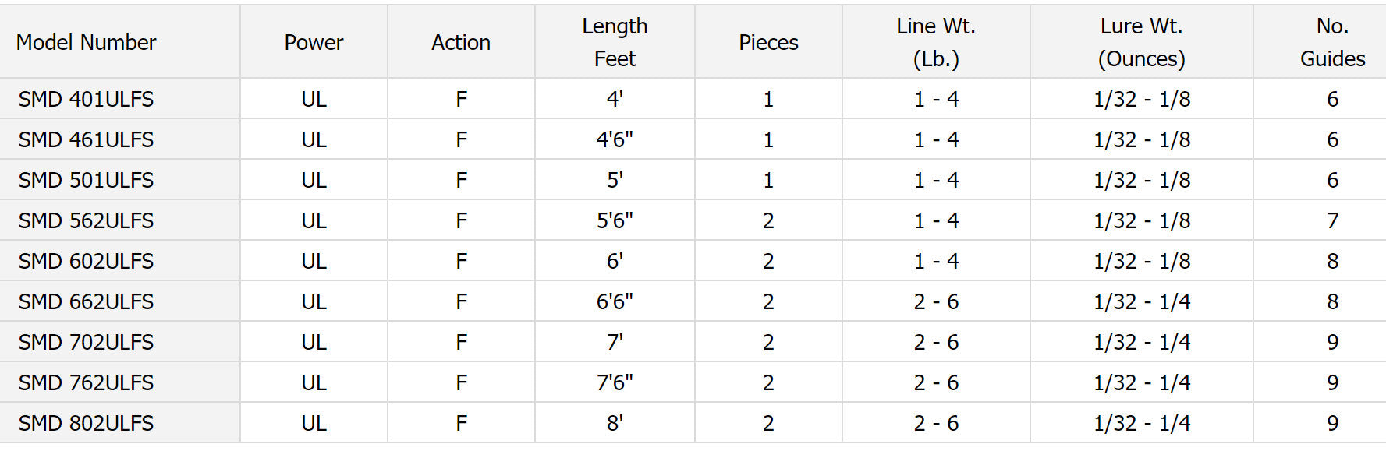Select model SMD 461ULFS cell

(x=86, y=139)
